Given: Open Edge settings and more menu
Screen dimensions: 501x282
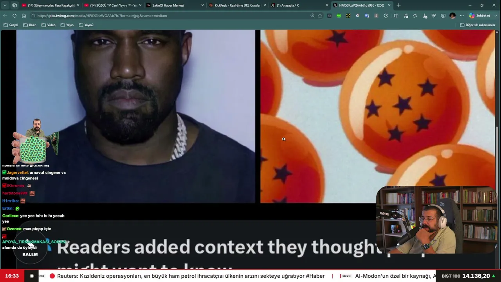Looking at the screenshot, I should pos(462,16).
